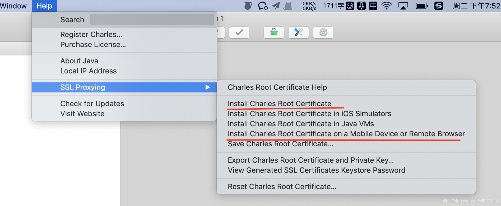Click the green basket toolbar icon
The width and height of the screenshot is (501, 206).
point(274,32)
